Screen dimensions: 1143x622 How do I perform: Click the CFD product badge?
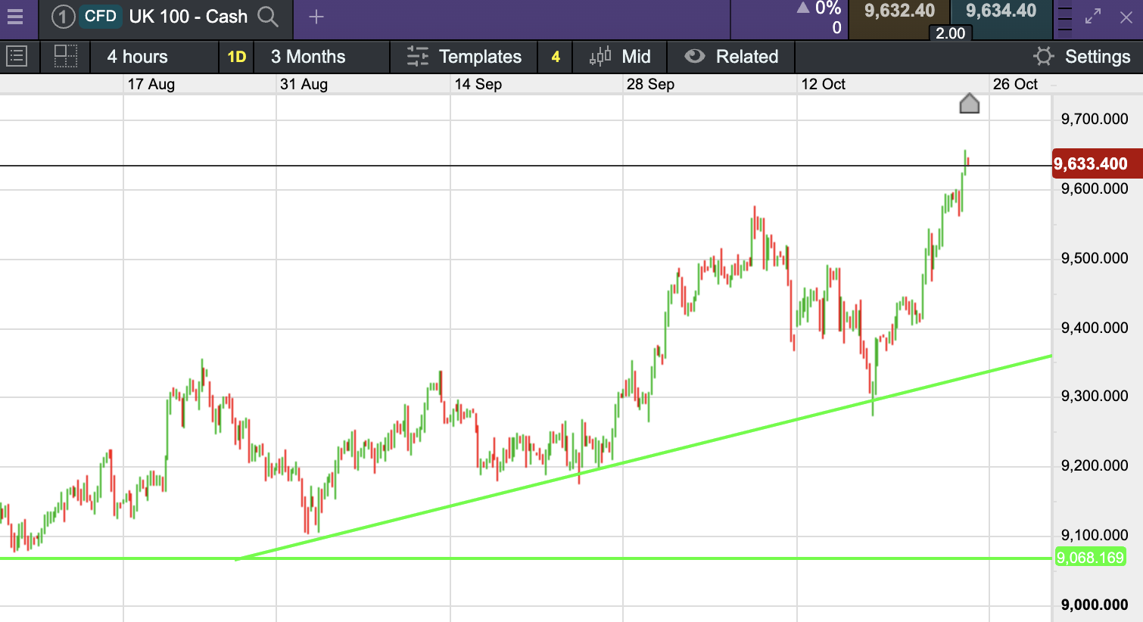101,17
